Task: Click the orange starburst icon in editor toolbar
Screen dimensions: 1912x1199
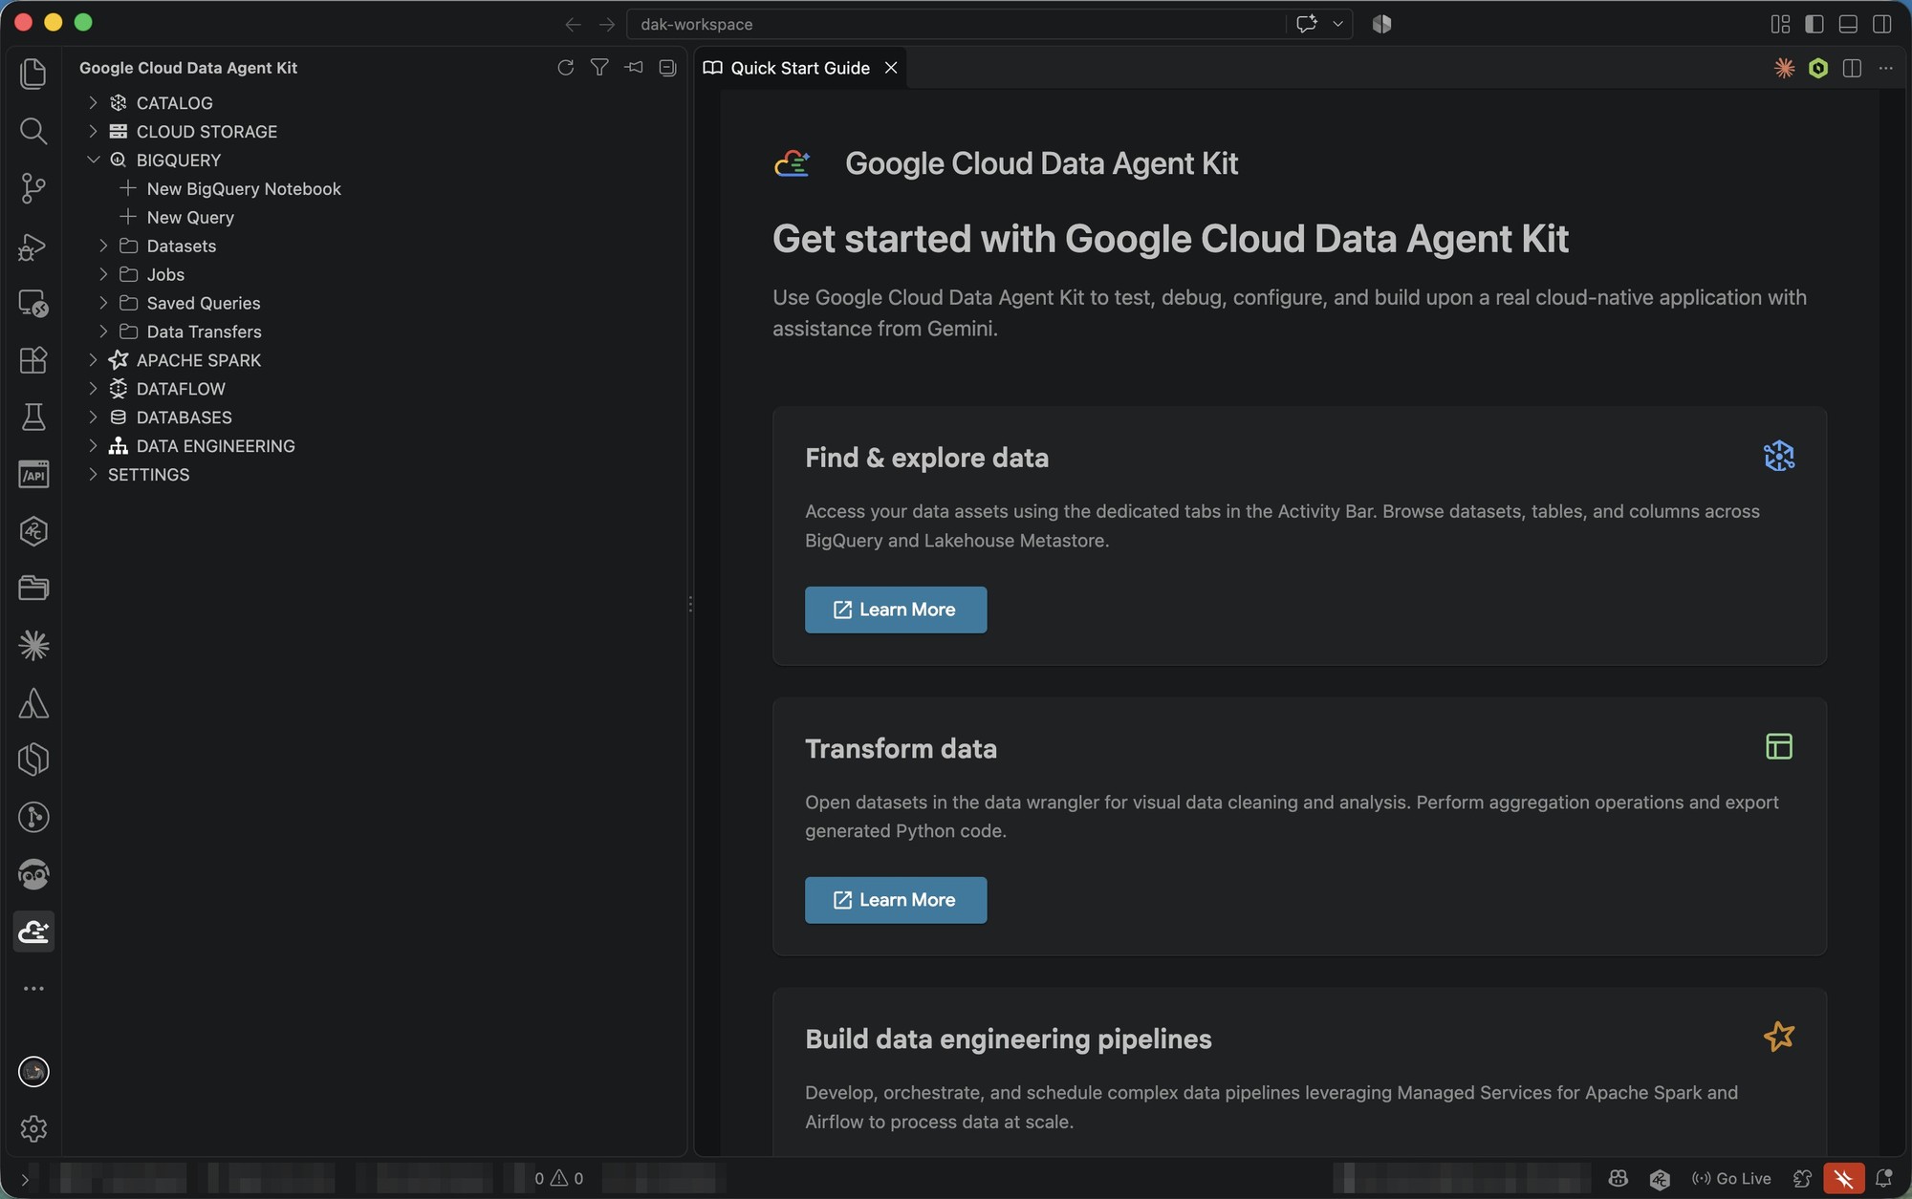Action: tap(1784, 68)
